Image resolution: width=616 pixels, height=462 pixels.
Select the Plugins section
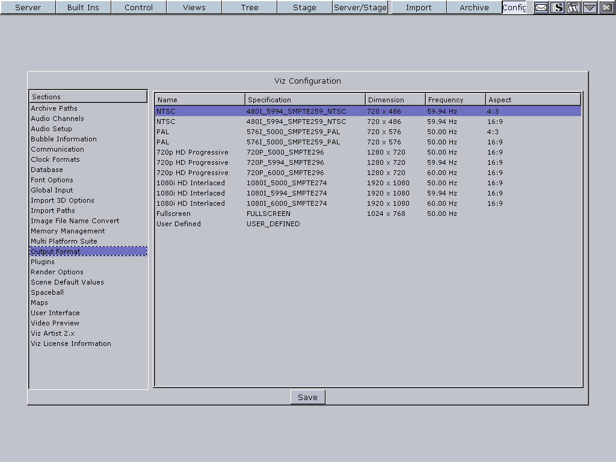[x=42, y=262]
